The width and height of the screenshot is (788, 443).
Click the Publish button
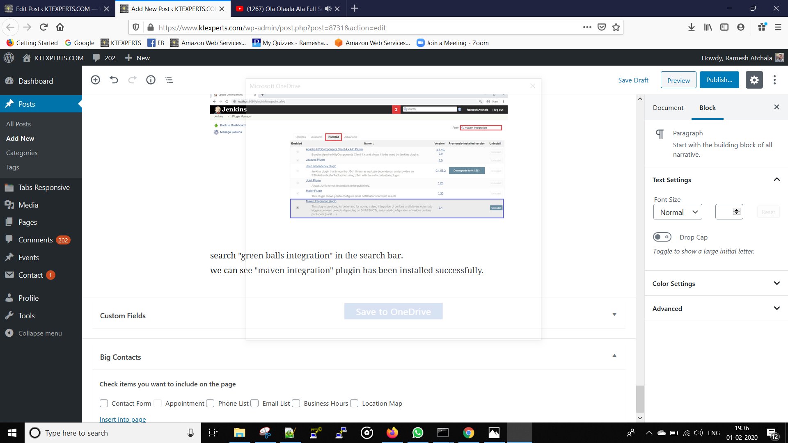[719, 80]
